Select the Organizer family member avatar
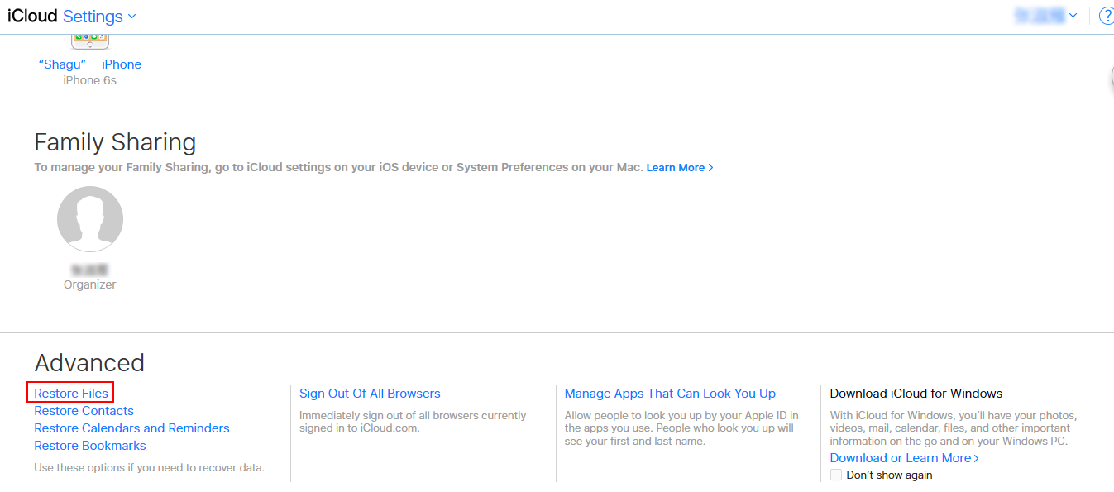This screenshot has width=1114, height=492. [90, 219]
